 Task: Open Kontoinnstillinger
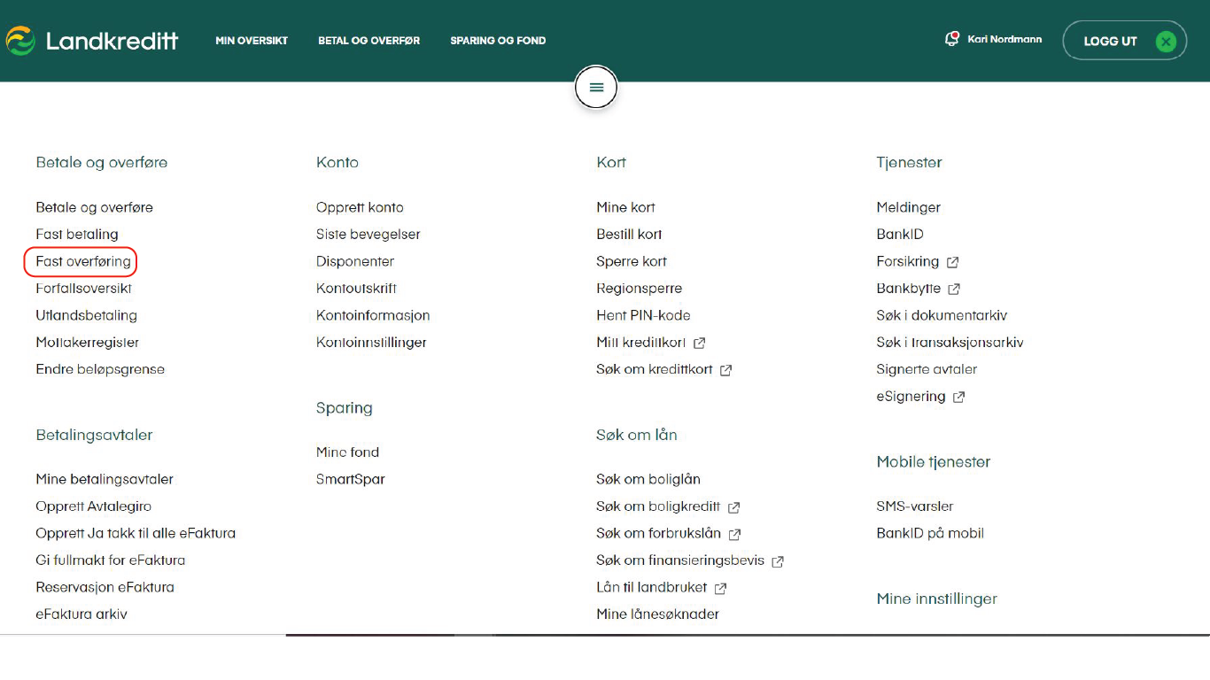pyautogui.click(x=371, y=343)
